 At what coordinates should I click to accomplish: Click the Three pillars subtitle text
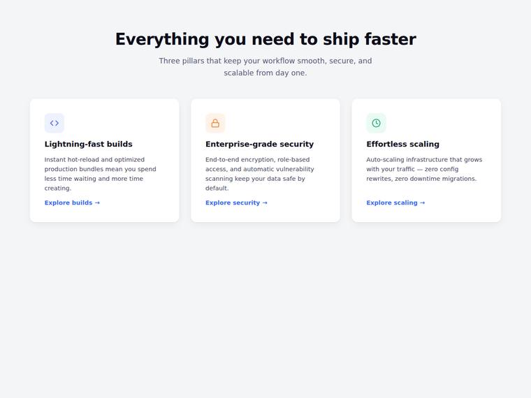tap(265, 66)
